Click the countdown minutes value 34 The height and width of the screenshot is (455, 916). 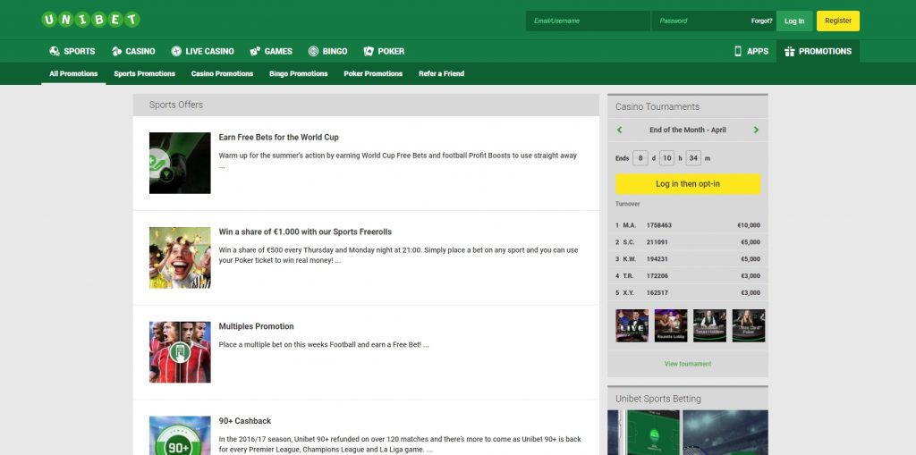point(693,158)
